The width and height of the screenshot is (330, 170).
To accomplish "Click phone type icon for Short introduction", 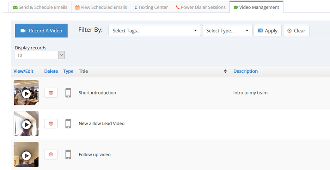I will pos(68,93).
